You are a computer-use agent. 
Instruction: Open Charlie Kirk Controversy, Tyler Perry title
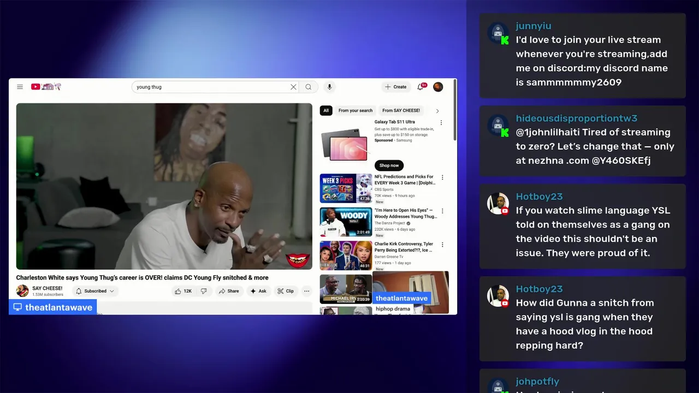point(404,247)
